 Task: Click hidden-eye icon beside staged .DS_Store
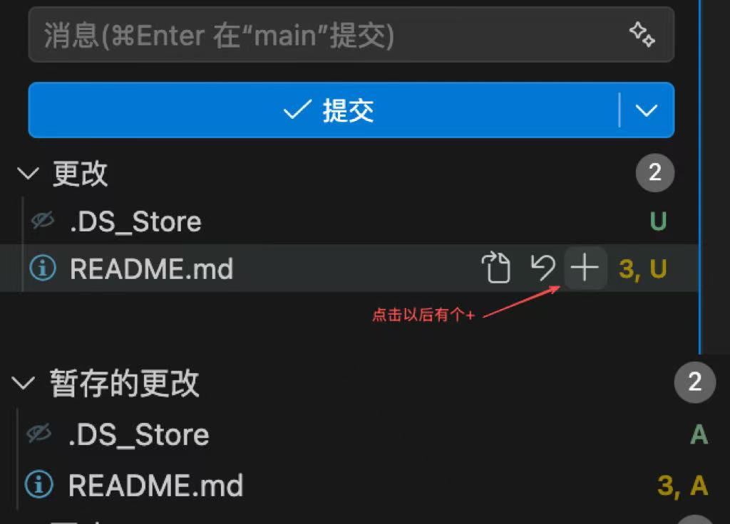(39, 434)
